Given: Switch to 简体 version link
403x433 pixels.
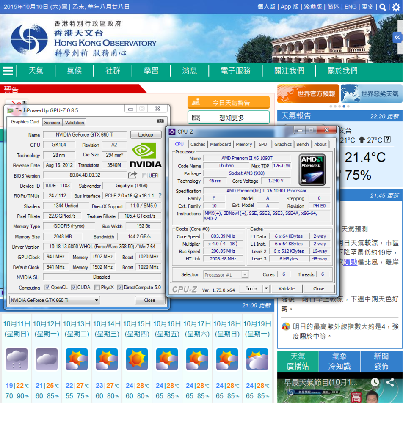Looking at the screenshot, I should click(x=333, y=7).
